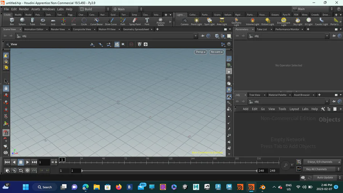Screen dimensions: 343x193
Task: Toggle the viewport lock icon in left toolbar
Action: [x=6, y=88]
